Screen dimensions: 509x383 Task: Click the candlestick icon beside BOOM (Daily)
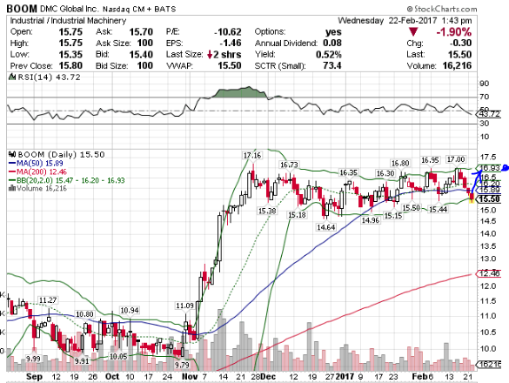12,154
